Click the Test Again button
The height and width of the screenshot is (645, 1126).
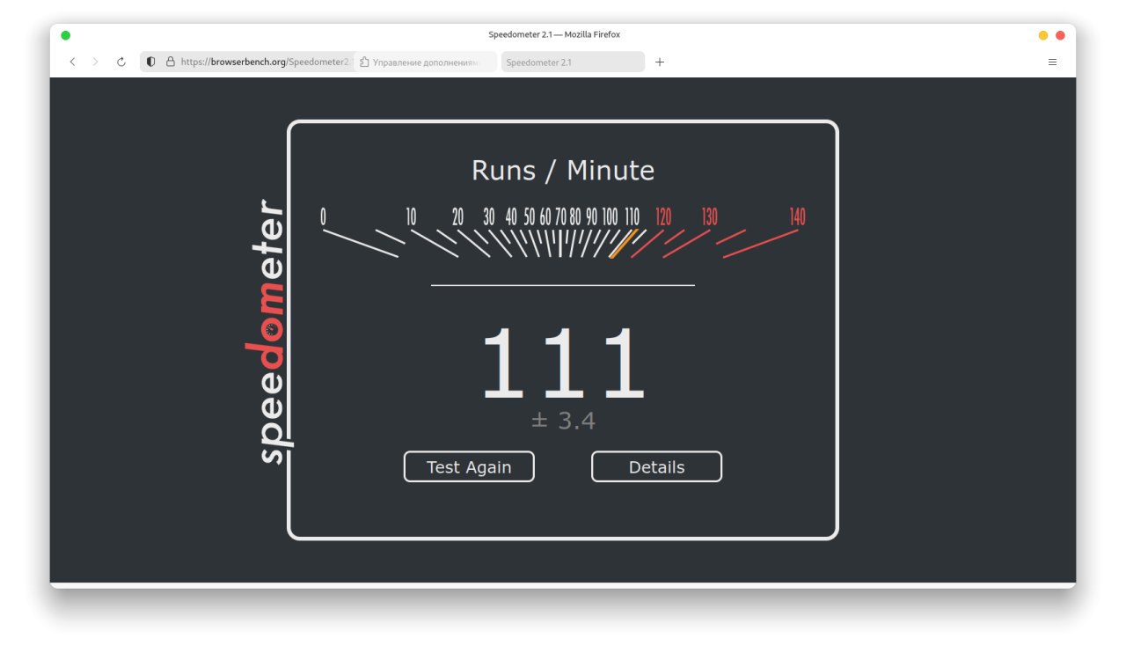[x=469, y=467]
